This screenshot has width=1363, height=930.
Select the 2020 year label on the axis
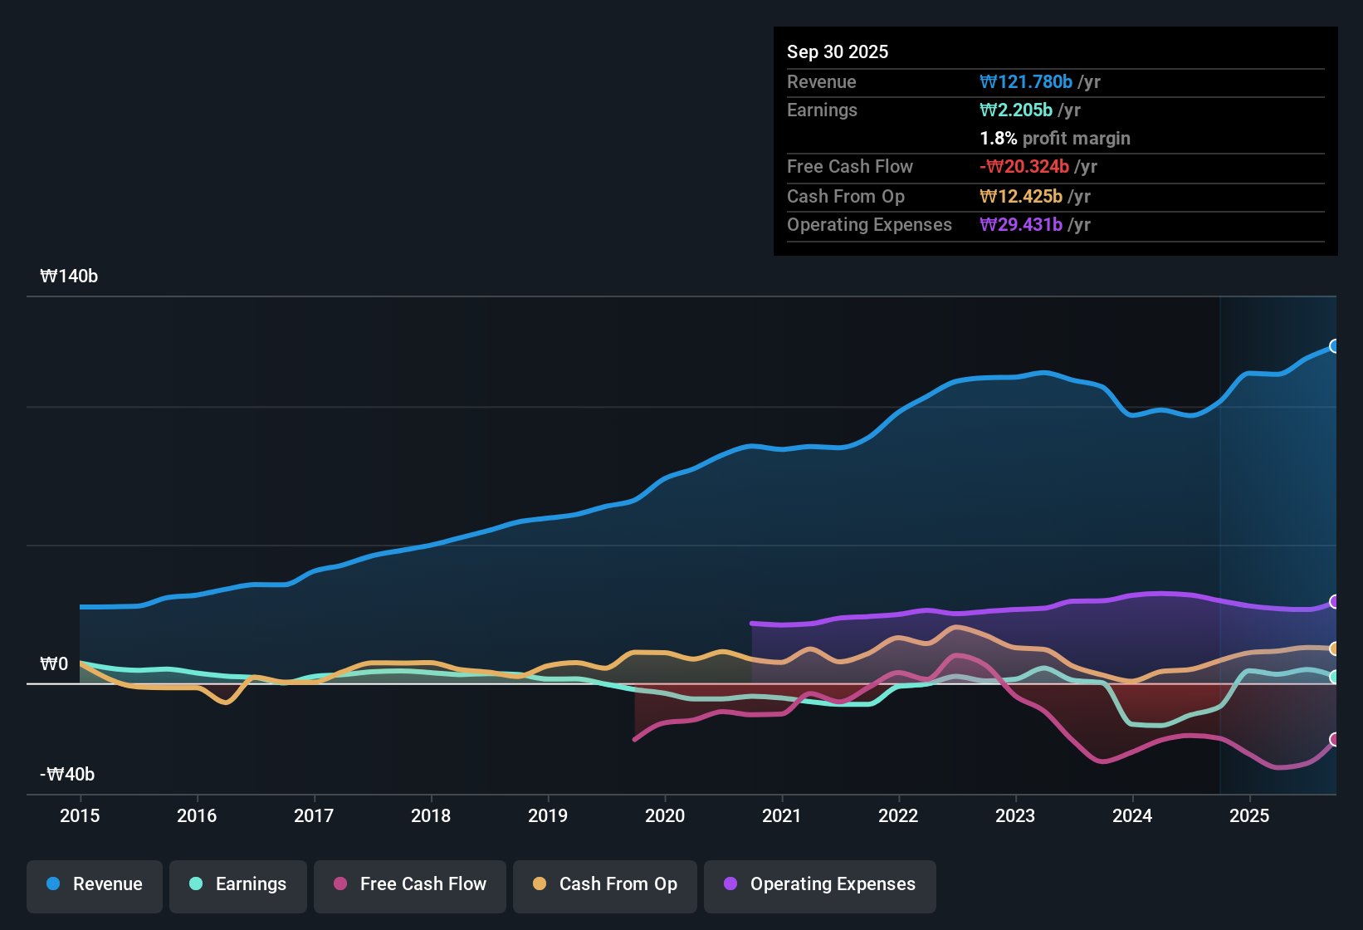[664, 816]
